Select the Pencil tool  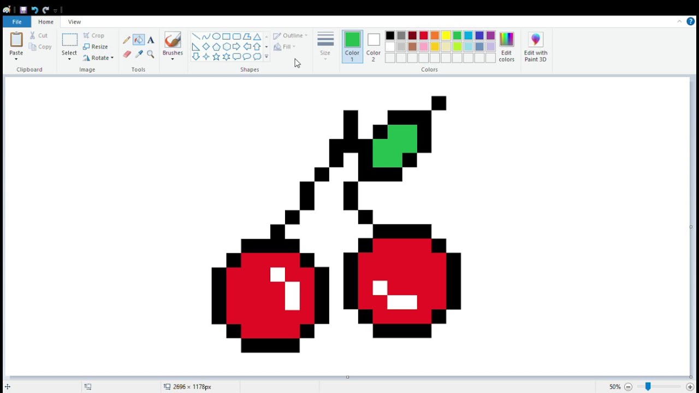pyautogui.click(x=127, y=40)
